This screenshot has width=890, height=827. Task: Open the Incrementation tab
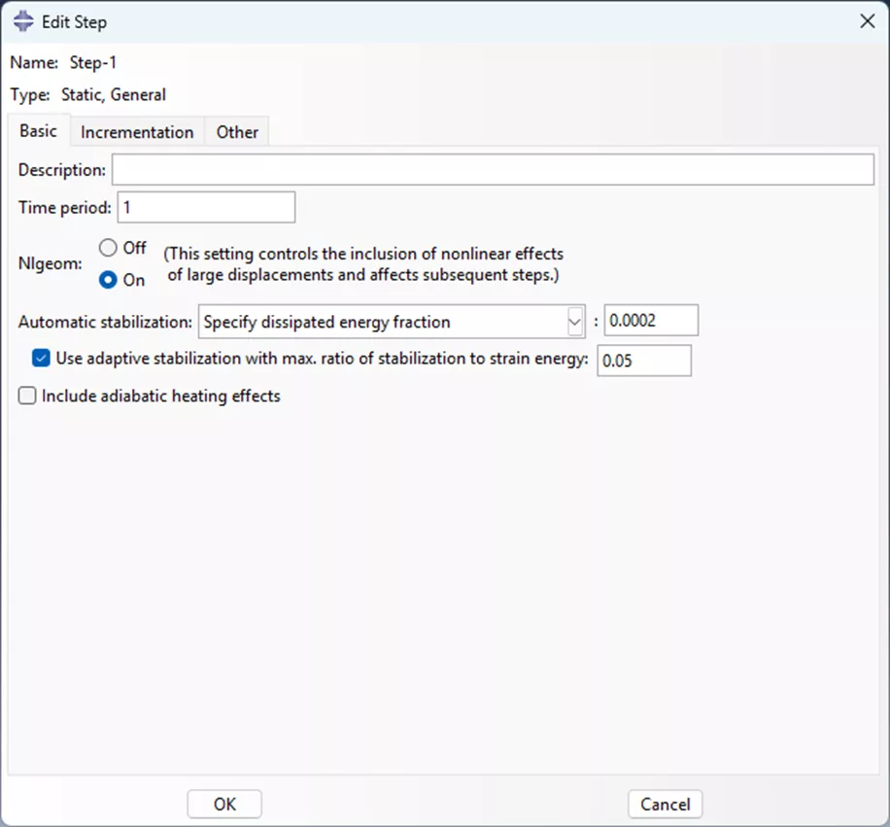click(x=137, y=132)
